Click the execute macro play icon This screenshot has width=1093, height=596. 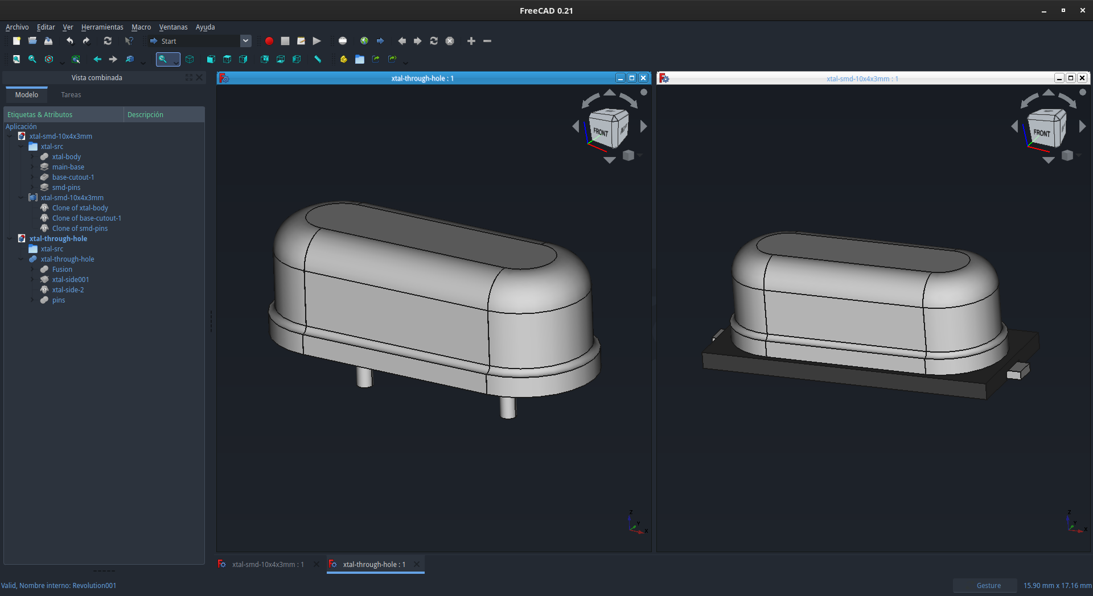pyautogui.click(x=317, y=41)
